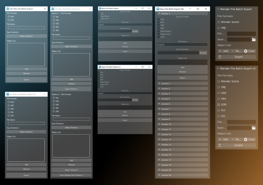Click Clear in Blender File Batch Export v2 panel
This screenshot has height=185, width=263.
(x=249, y=139)
